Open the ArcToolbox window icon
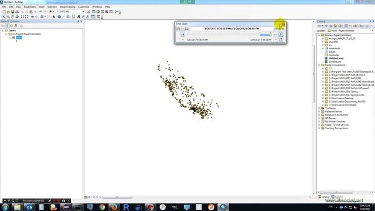 [107, 12]
